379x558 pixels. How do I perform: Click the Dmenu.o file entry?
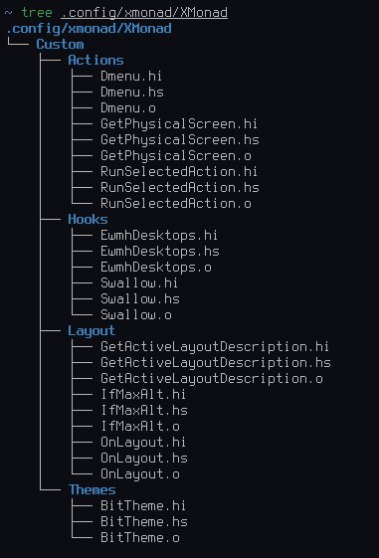[x=128, y=107]
